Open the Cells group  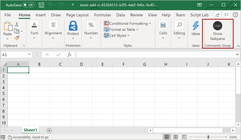click(163, 30)
